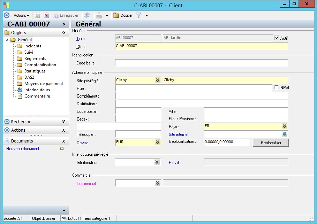Open the Pays country dropdown
This screenshot has width=317, height=224.
point(285,126)
